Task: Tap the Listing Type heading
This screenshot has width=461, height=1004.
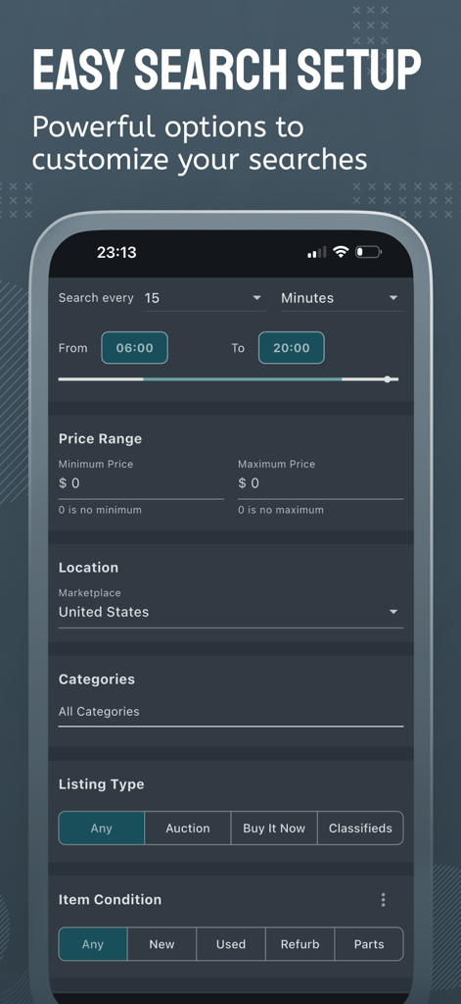Action: click(x=101, y=784)
